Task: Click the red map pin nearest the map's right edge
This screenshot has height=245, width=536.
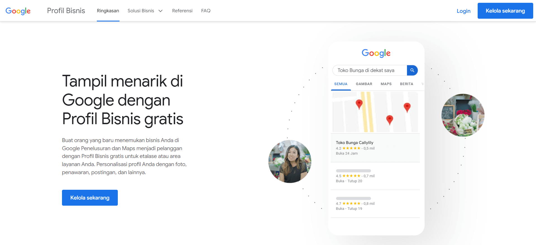Action: 407,107
